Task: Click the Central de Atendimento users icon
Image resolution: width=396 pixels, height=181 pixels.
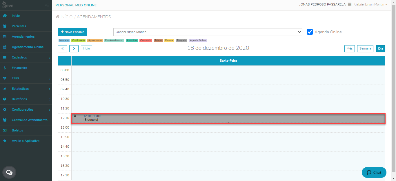Action: pyautogui.click(x=5, y=120)
